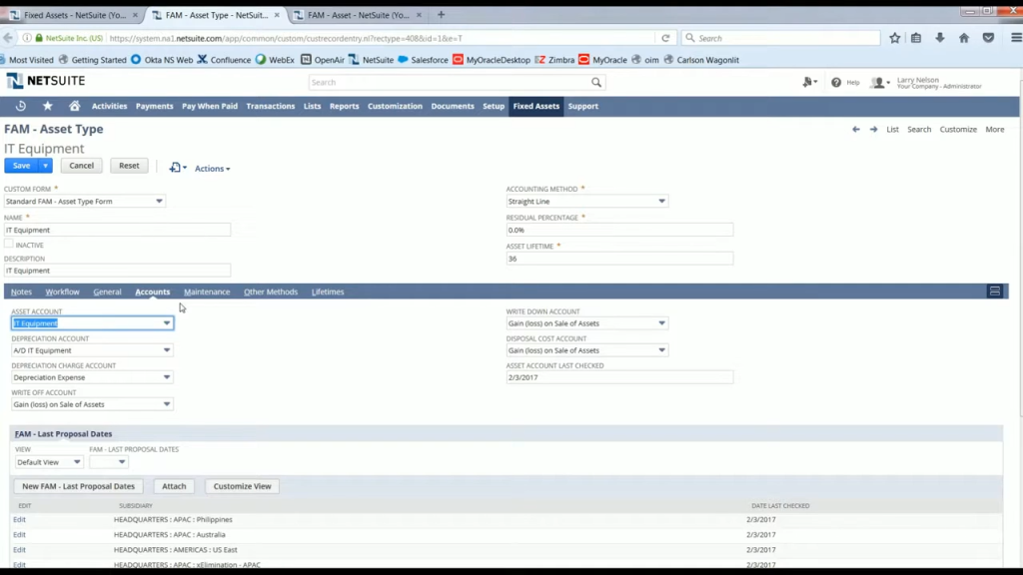Click the recent records clock icon
The width and height of the screenshot is (1023, 575).
pyautogui.click(x=20, y=106)
